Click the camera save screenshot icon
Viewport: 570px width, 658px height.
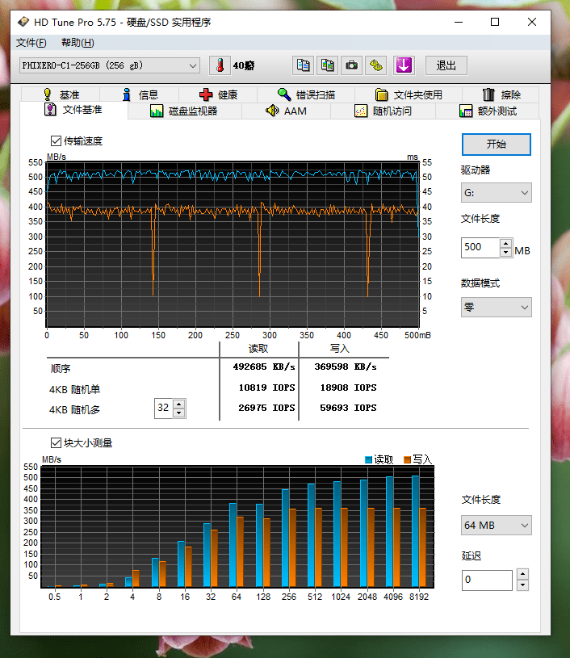tap(351, 65)
